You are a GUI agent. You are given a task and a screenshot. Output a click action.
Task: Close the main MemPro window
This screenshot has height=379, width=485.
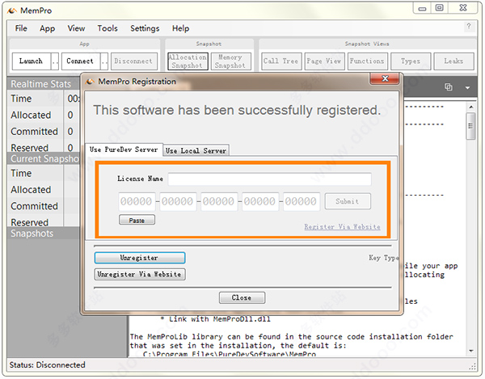click(x=463, y=8)
